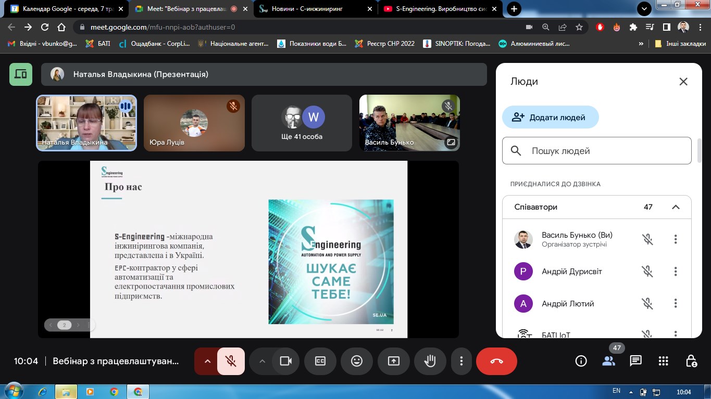Image resolution: width=711 pixels, height=399 pixels.
Task: Open the tab search dropdown arrow
Action: pos(644,9)
